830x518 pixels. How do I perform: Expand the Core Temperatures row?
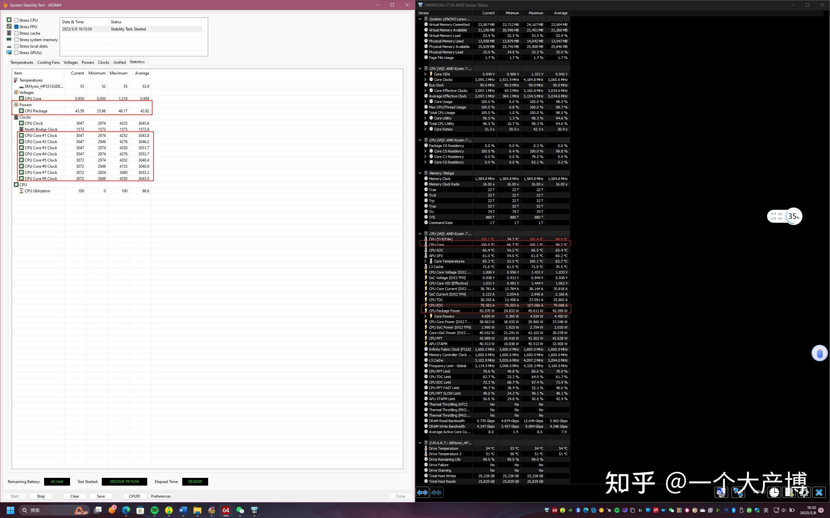click(x=425, y=261)
